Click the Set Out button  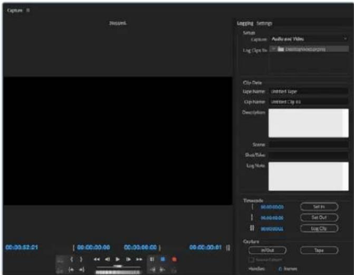[x=319, y=217]
